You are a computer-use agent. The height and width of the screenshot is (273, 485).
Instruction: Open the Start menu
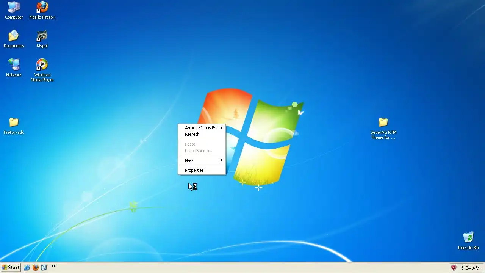(x=11, y=268)
